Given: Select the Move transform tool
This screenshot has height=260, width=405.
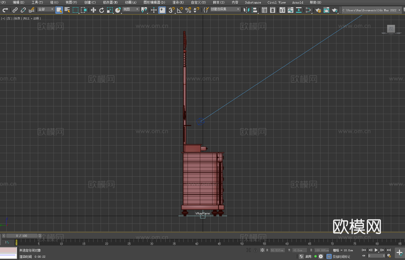Looking at the screenshot, I should click(x=93, y=10).
